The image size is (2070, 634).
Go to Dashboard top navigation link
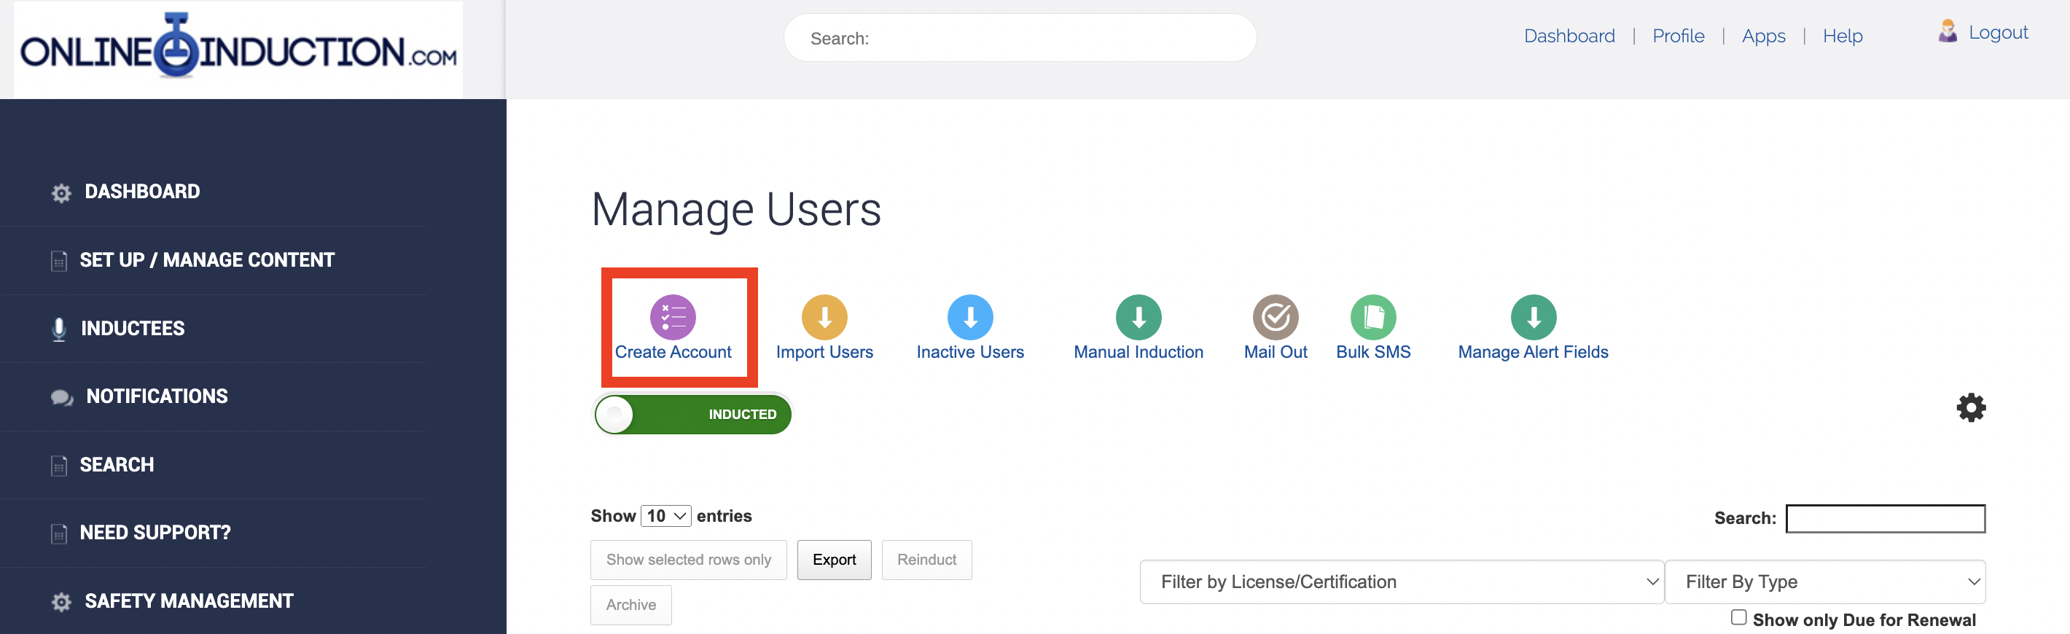(x=1569, y=36)
